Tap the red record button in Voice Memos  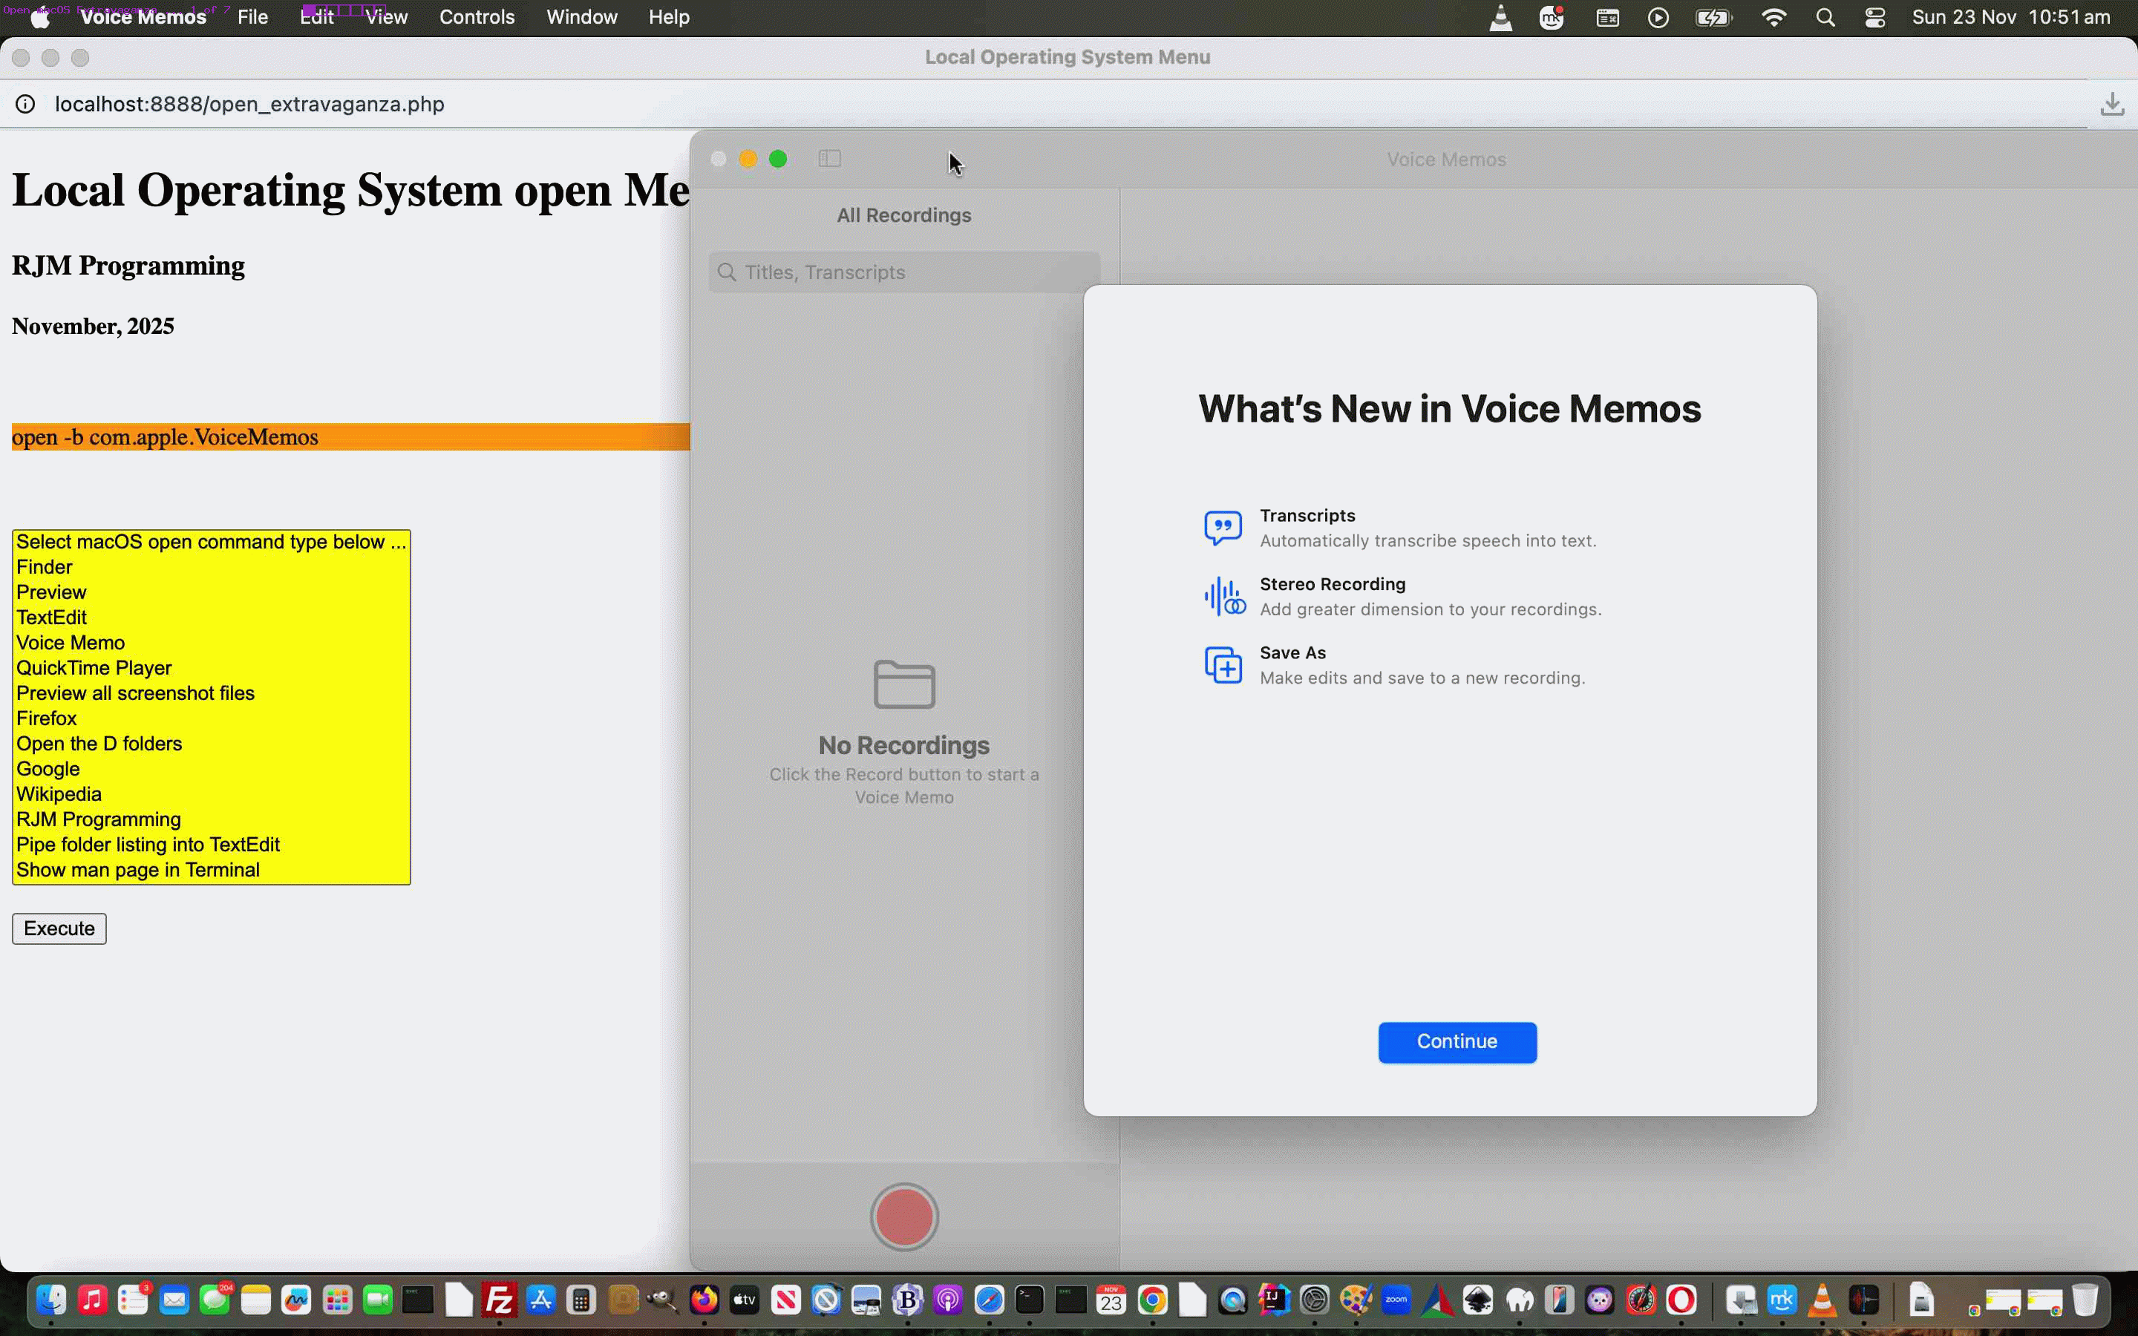pos(903,1217)
